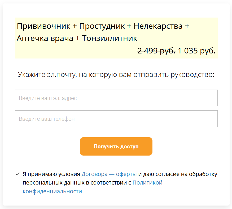Click the email address input field

(x=116, y=98)
